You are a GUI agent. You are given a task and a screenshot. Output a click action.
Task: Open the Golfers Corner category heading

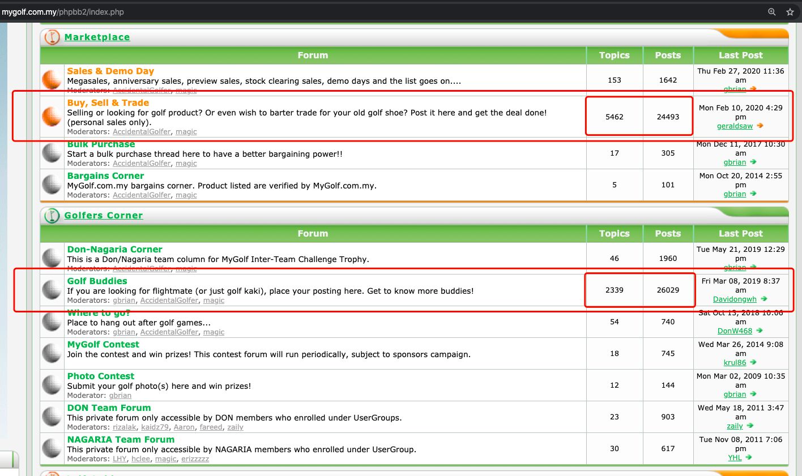coord(104,216)
